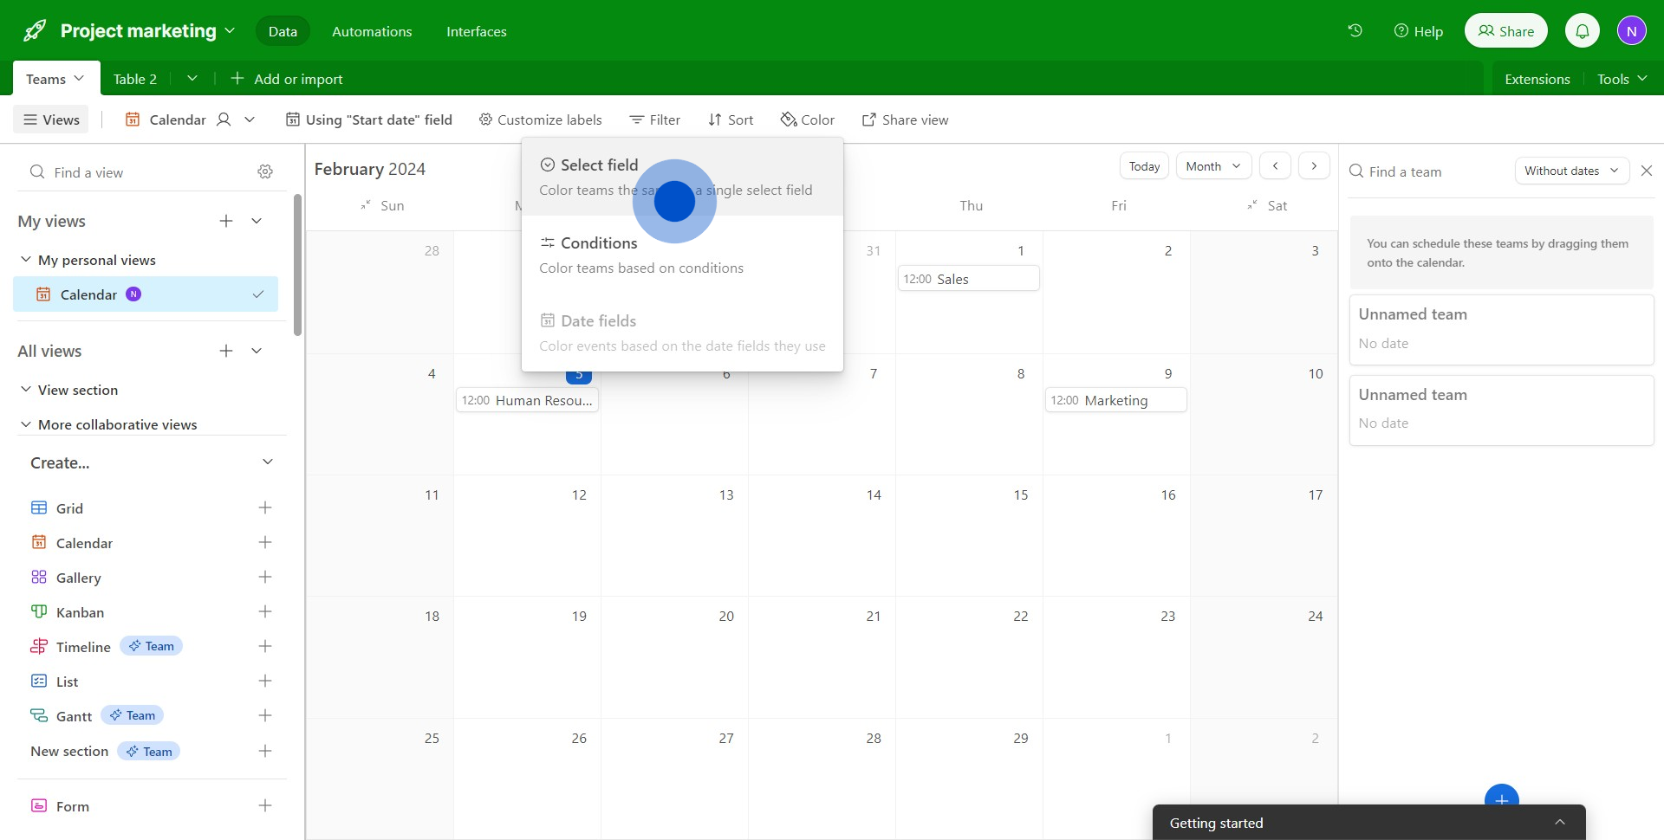Collapse the View section group
1664x840 pixels.
point(26,390)
